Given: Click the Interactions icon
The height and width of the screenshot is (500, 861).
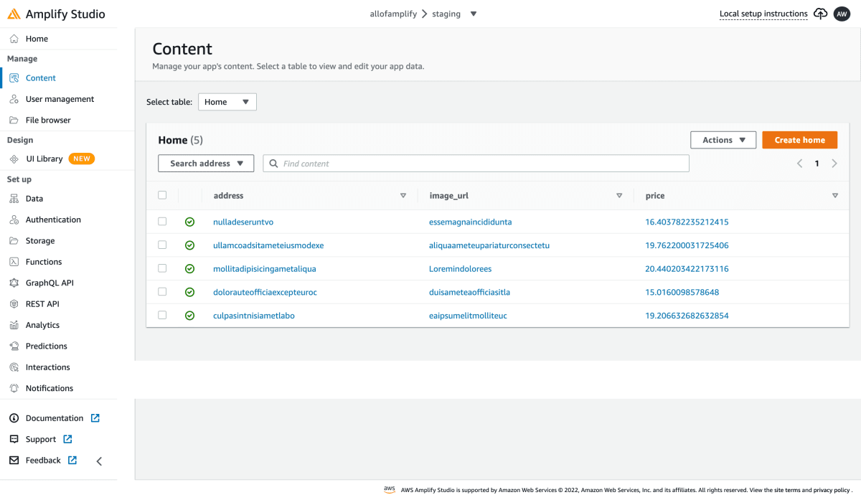Looking at the screenshot, I should tap(14, 367).
